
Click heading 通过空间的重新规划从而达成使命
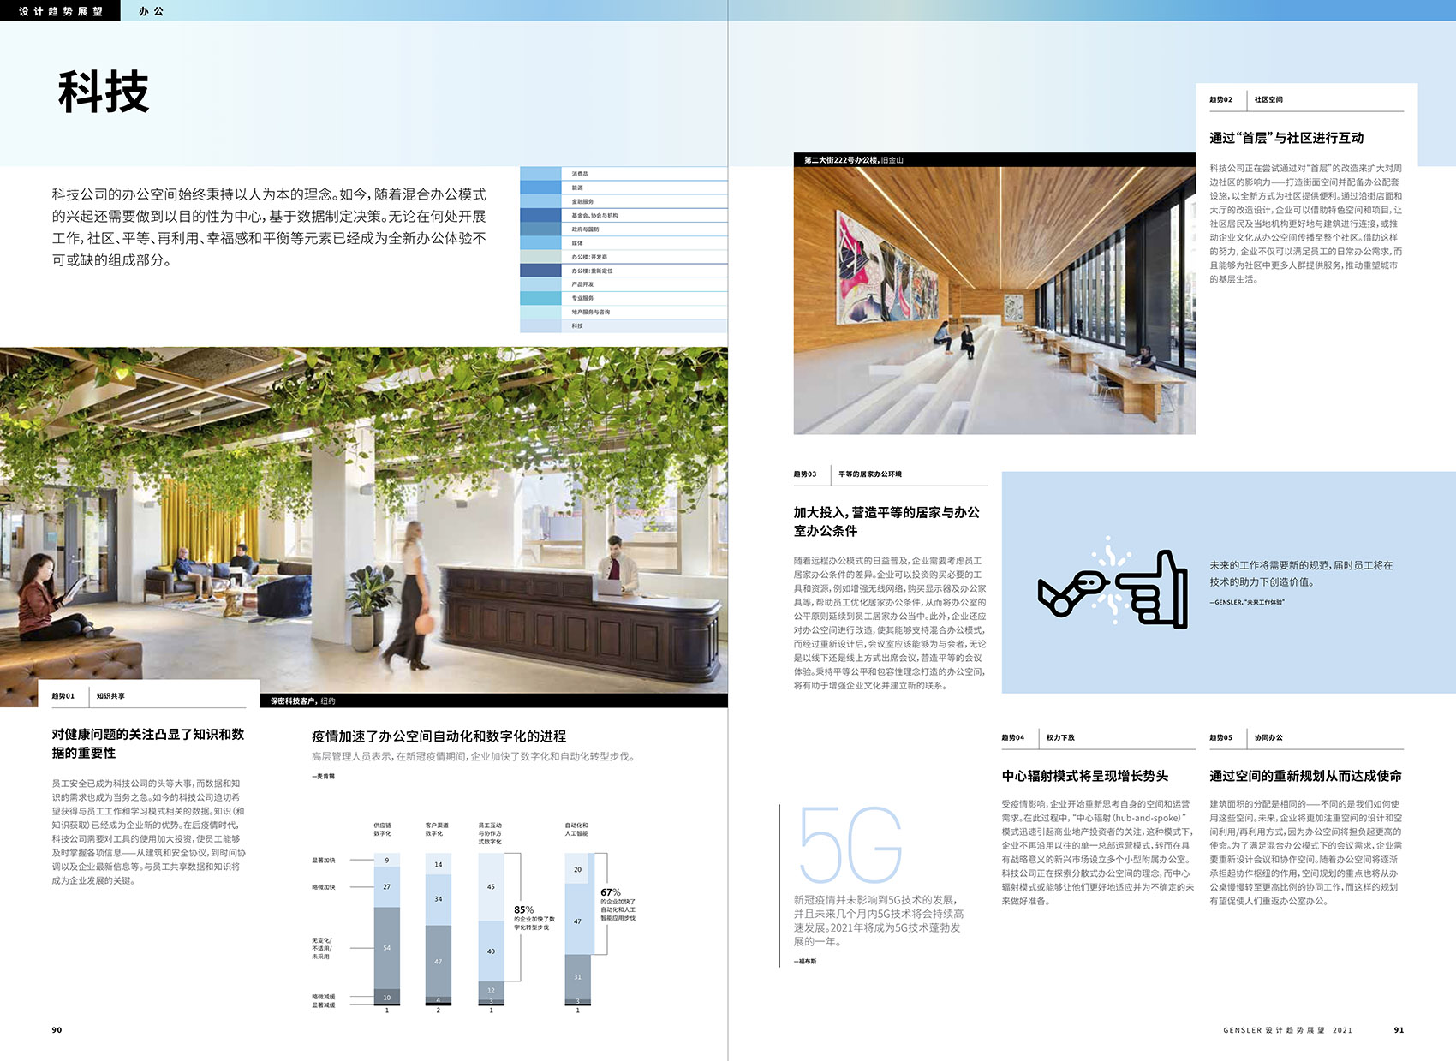click(1305, 776)
